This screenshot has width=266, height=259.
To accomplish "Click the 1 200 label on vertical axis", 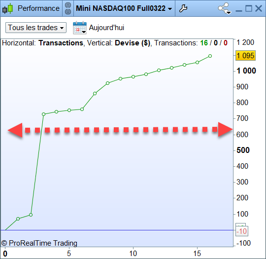I will (245, 42).
